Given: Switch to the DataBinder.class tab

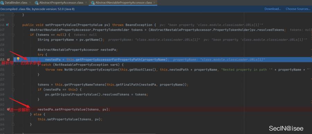Looking at the screenshot, I should coord(16,3).
